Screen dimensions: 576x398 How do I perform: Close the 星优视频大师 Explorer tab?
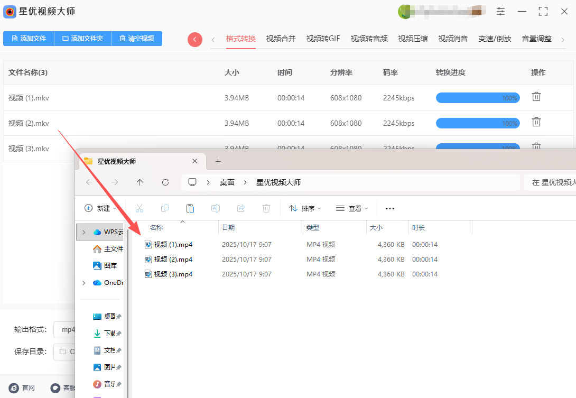point(194,161)
